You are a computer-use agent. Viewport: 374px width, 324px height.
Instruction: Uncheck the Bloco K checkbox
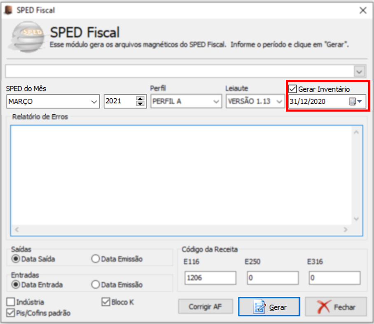tap(105, 302)
